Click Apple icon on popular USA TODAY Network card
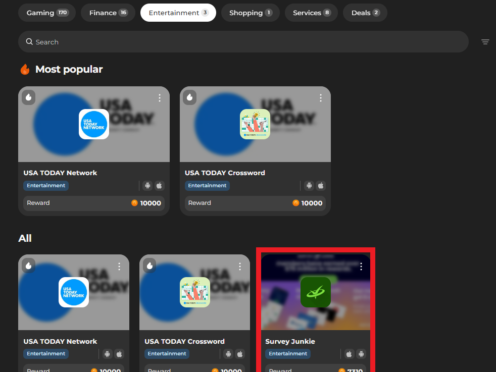 tap(159, 186)
